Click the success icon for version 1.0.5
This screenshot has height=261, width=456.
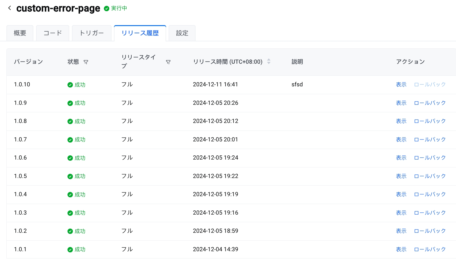click(x=70, y=177)
